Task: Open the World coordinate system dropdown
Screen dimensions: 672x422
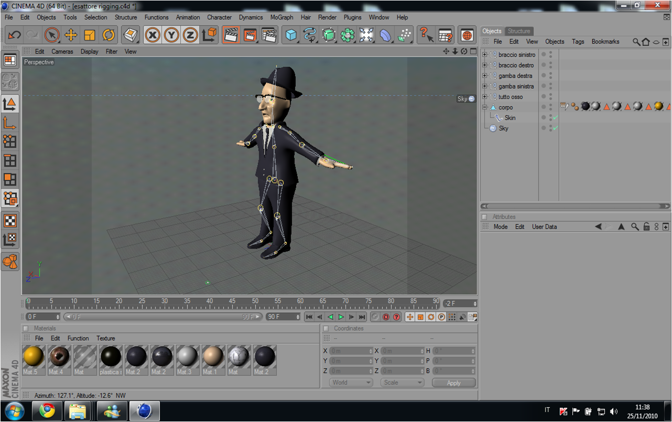Action: (x=351, y=382)
